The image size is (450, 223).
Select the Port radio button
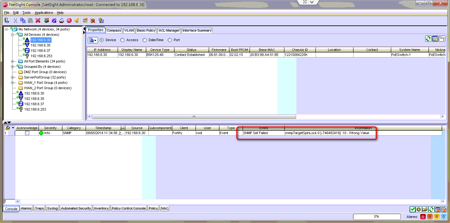click(170, 40)
